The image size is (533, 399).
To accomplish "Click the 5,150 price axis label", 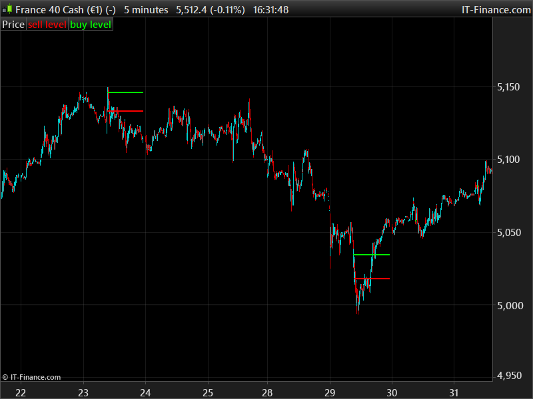I will (508, 87).
